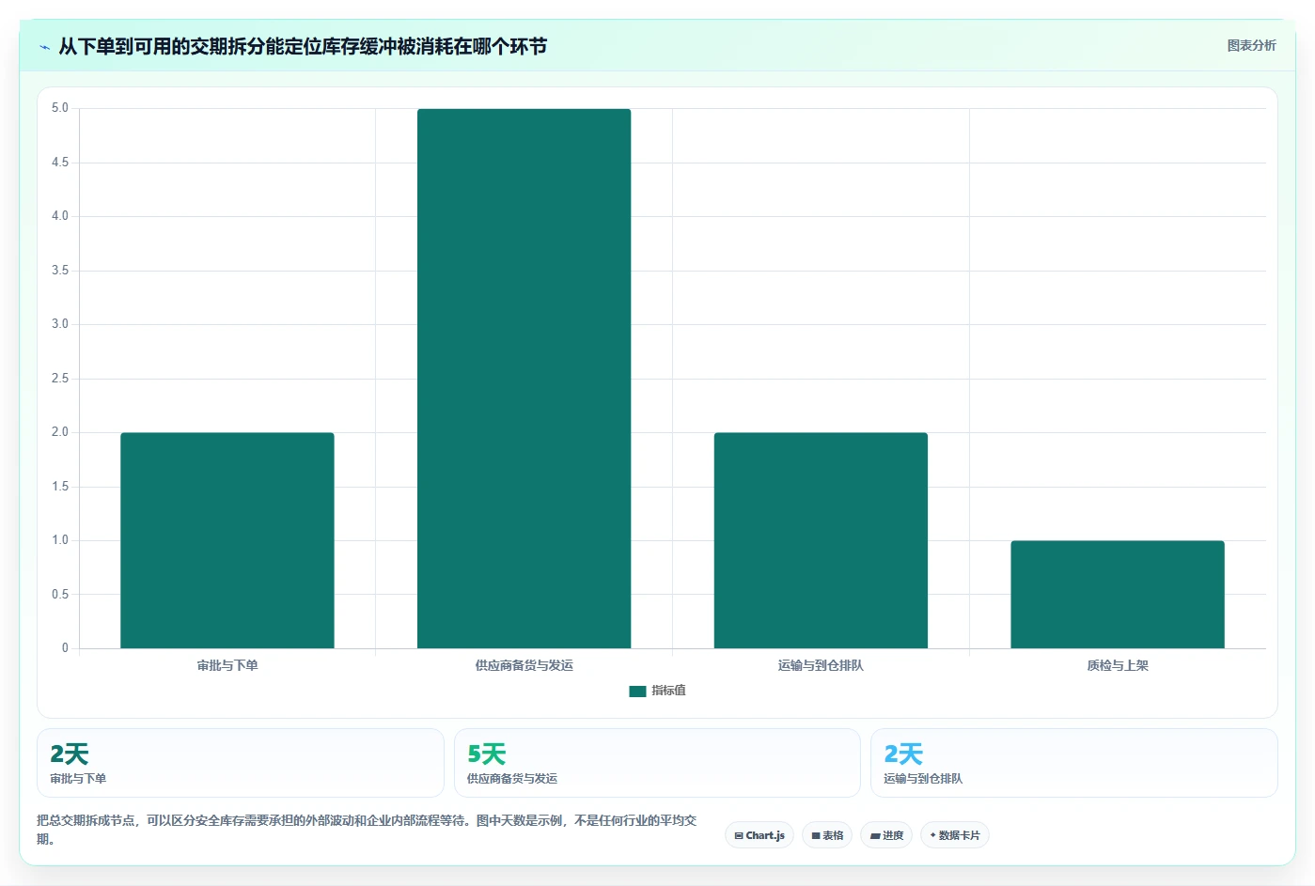Open the 2天 审批与下单 data card
This screenshot has height=886, width=1315.
tap(241, 763)
